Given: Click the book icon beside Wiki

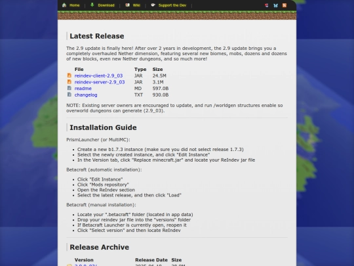Looking at the screenshot, I should coord(128,5).
